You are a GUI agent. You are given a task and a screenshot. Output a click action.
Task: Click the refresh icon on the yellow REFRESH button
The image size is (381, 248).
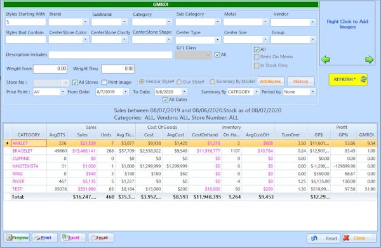[x=363, y=79]
